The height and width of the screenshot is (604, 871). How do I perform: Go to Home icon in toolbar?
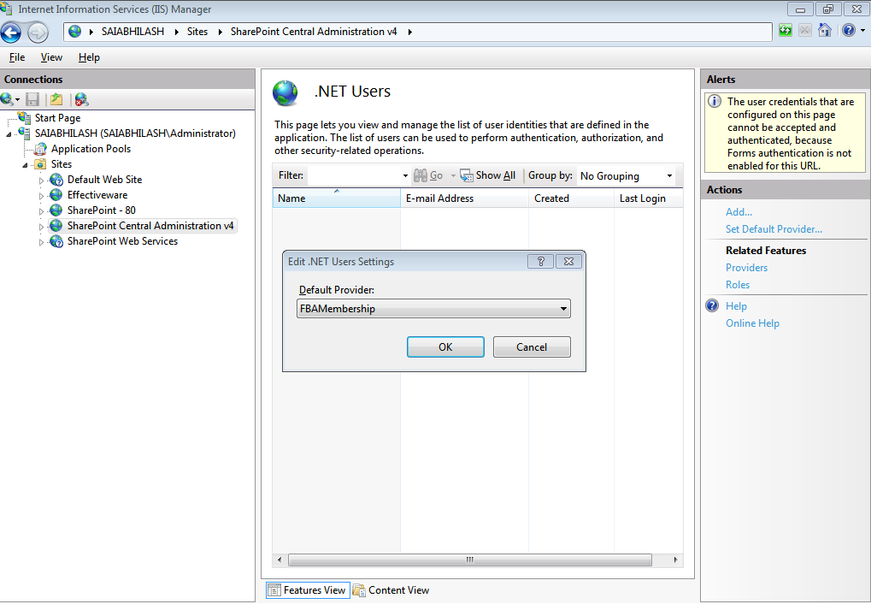tap(825, 31)
